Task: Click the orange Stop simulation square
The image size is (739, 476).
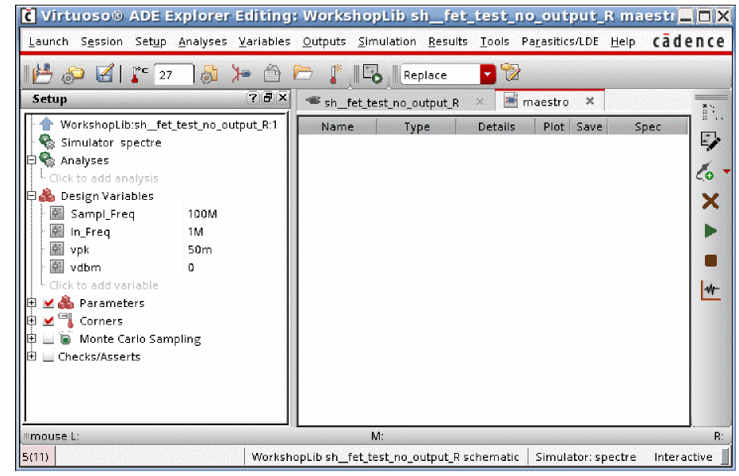Action: (710, 261)
